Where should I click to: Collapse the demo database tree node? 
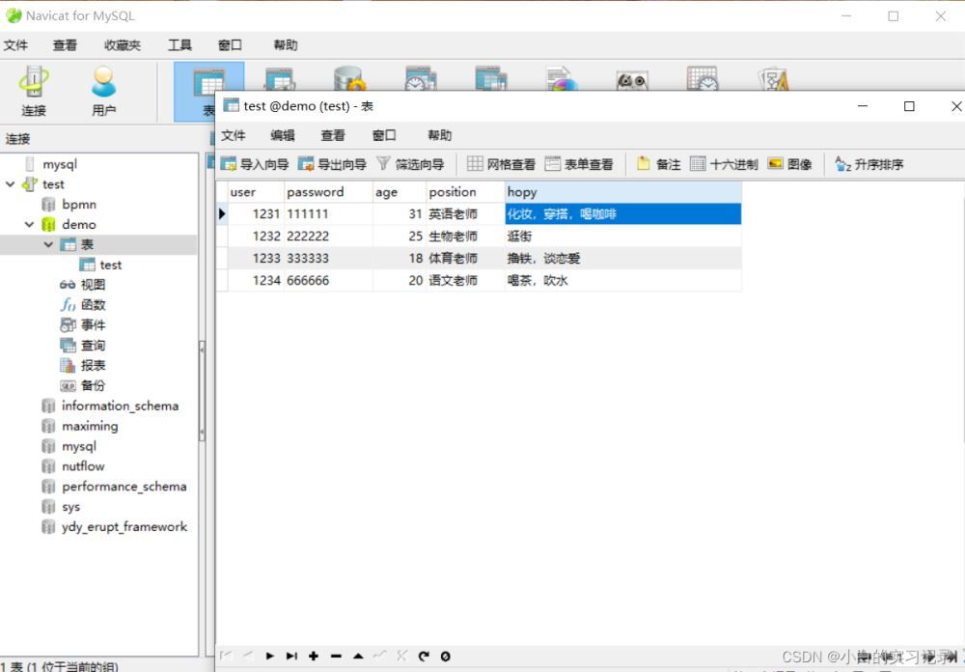point(30,225)
